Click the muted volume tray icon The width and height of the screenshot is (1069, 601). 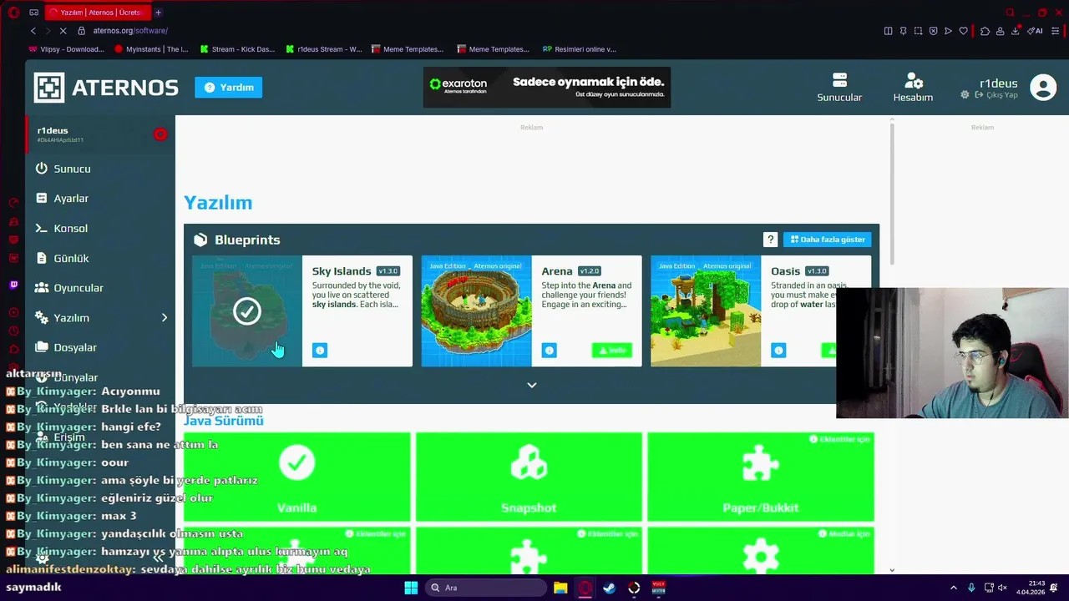pos(1002,588)
